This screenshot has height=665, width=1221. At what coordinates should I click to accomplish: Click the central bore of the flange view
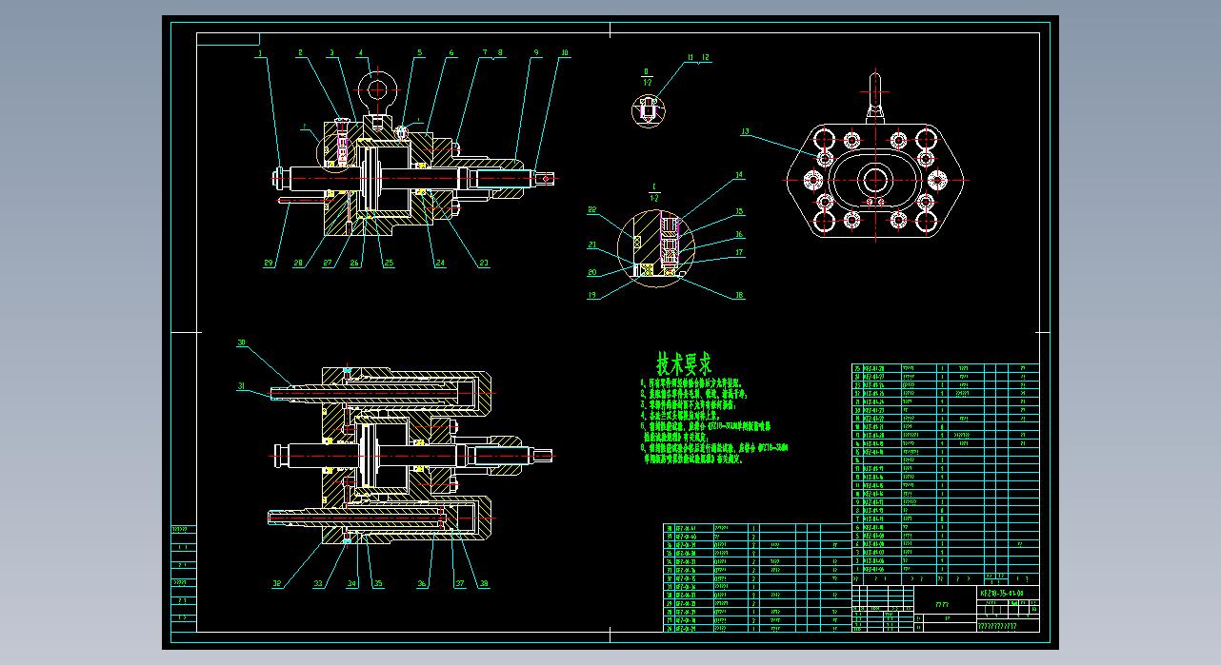[874, 178]
